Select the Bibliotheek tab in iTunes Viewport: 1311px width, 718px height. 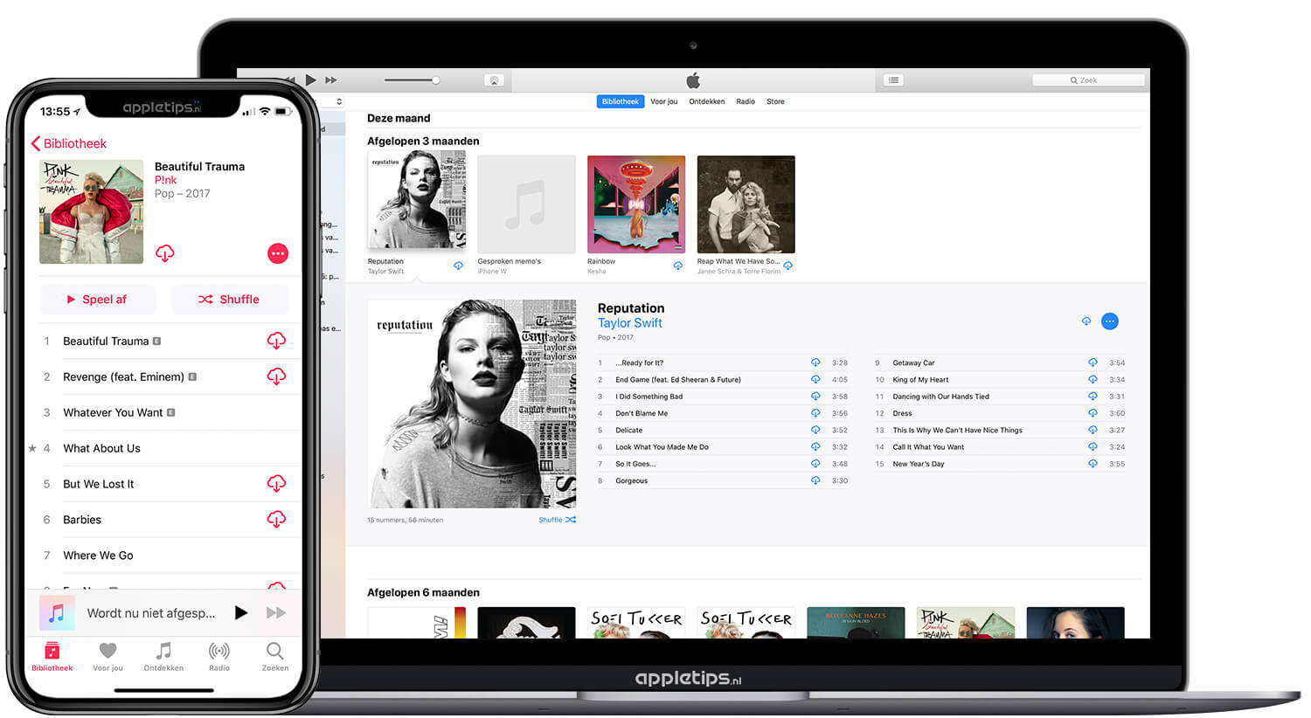coord(621,101)
